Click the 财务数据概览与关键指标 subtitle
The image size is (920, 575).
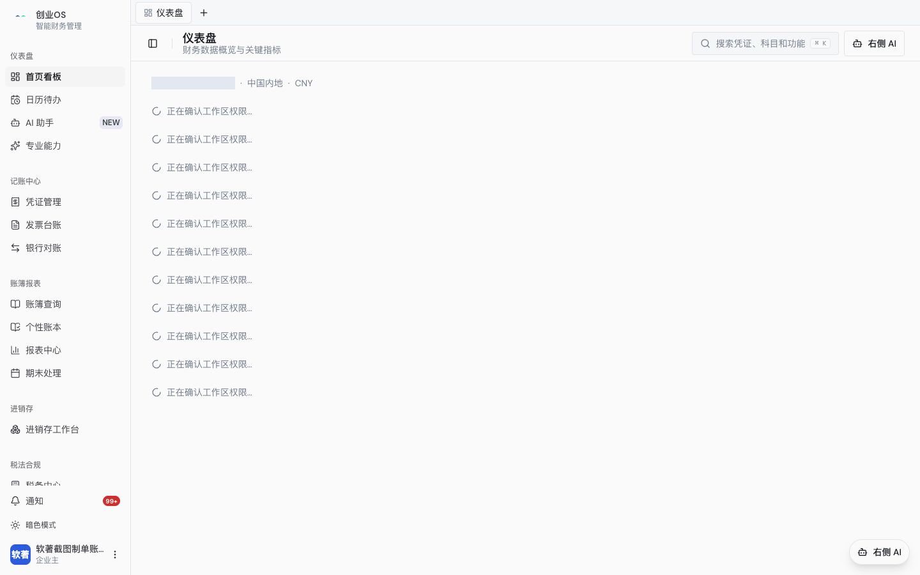coord(232,50)
